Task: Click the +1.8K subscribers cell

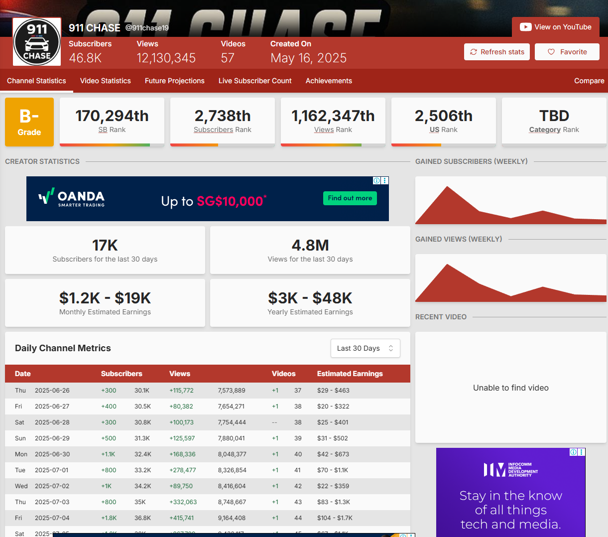Action: 109,518
